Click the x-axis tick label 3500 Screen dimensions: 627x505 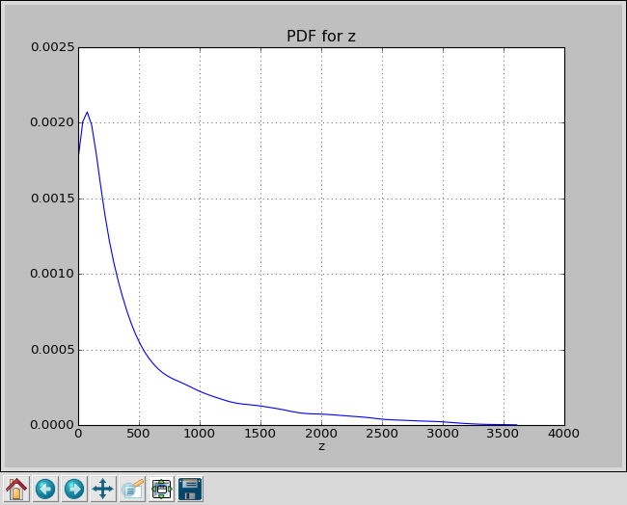tap(504, 434)
